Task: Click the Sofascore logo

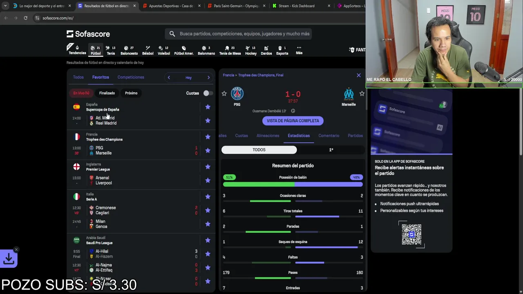Action: click(x=88, y=34)
